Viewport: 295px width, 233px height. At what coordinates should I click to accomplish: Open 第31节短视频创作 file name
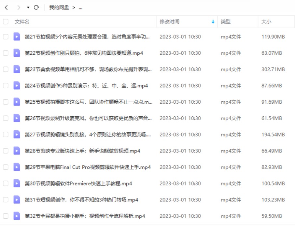tap(81, 200)
